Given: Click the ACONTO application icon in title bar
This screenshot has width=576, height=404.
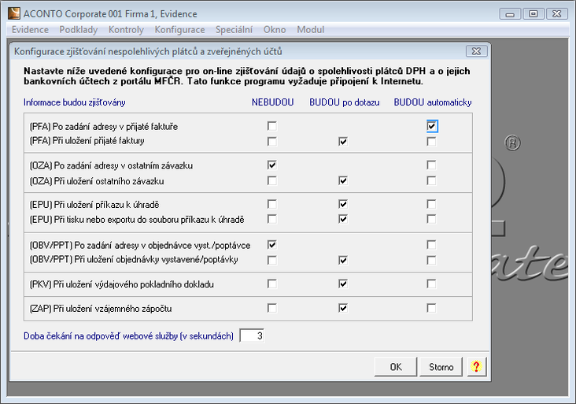Looking at the screenshot, I should [x=13, y=13].
